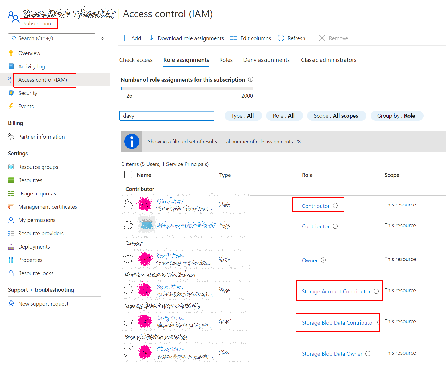Click "This resource" in the Owner row
The width and height of the screenshot is (446, 370).
tap(400, 259)
